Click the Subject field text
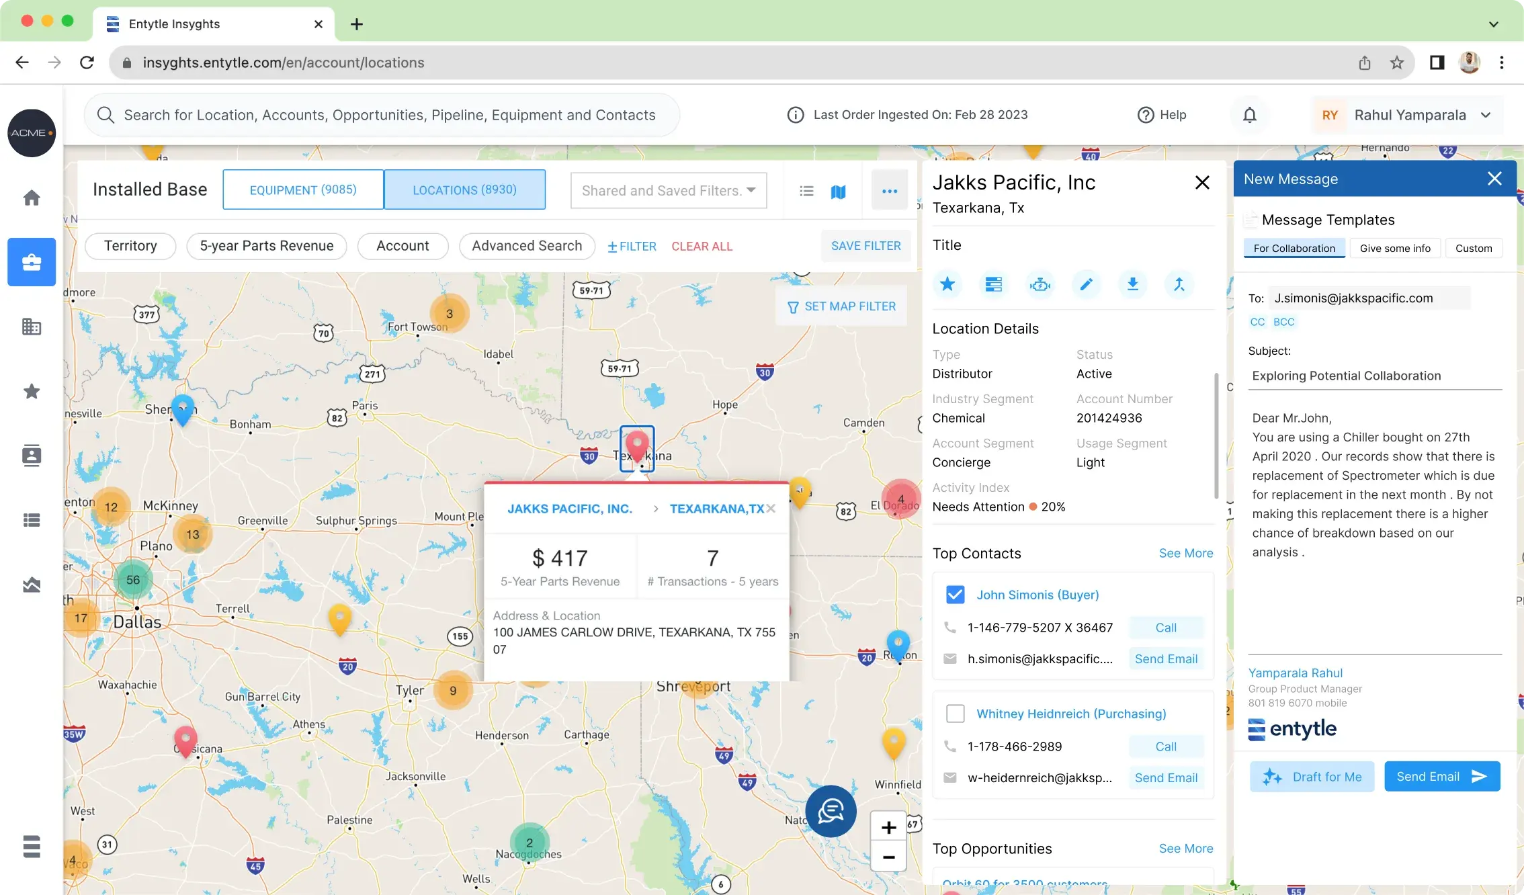This screenshot has width=1524, height=895. (x=1347, y=376)
